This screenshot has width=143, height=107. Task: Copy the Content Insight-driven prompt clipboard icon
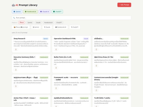click(96, 90)
